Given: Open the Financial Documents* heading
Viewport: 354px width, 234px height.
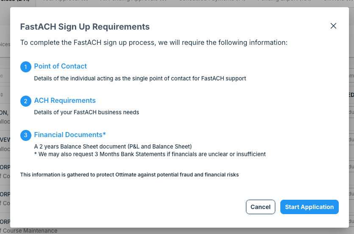Looking at the screenshot, I should [70, 135].
